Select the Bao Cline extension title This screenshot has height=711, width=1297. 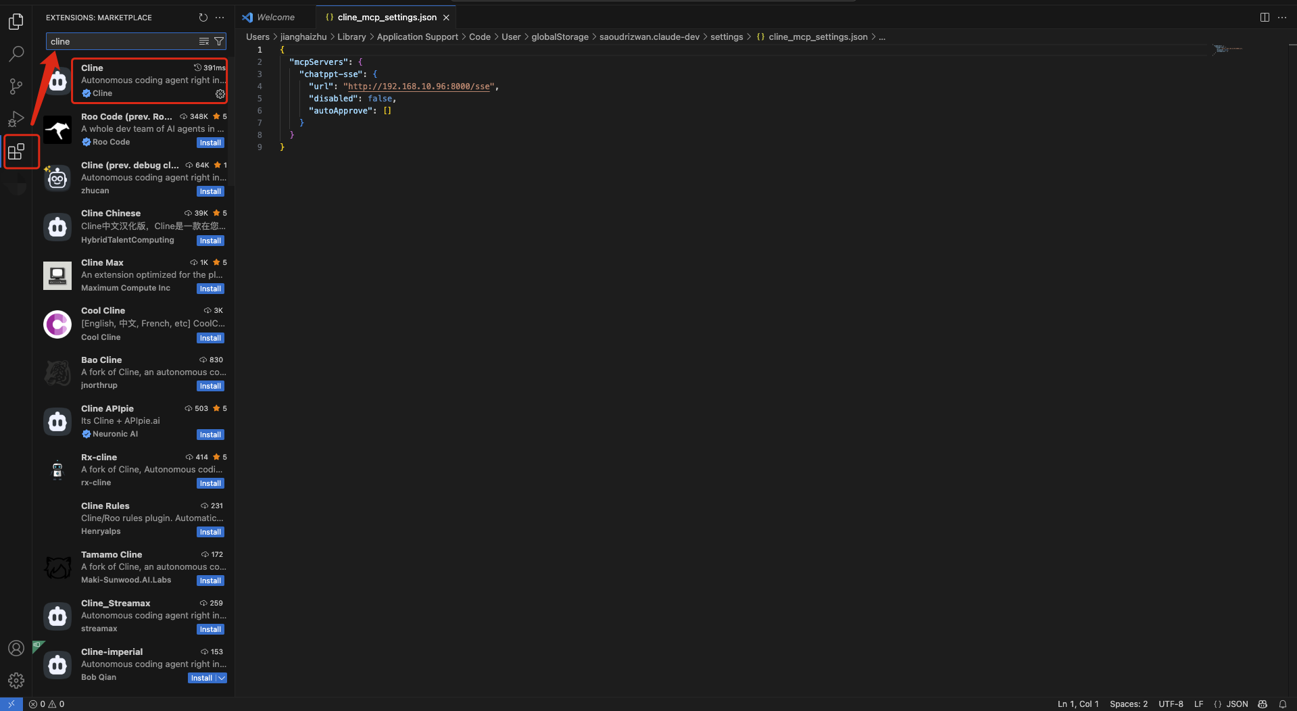[x=101, y=360]
